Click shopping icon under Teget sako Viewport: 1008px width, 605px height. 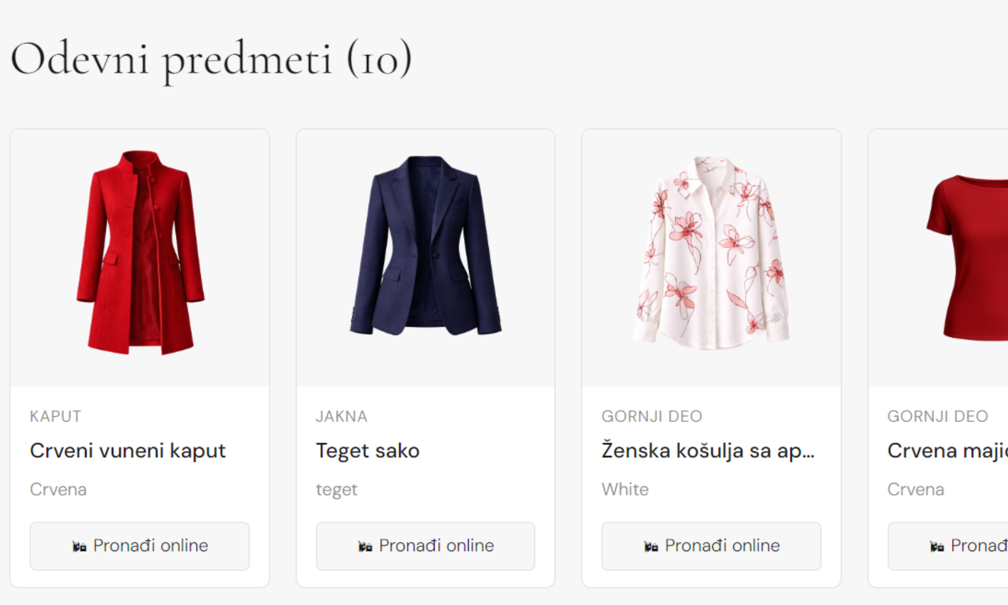tap(365, 547)
